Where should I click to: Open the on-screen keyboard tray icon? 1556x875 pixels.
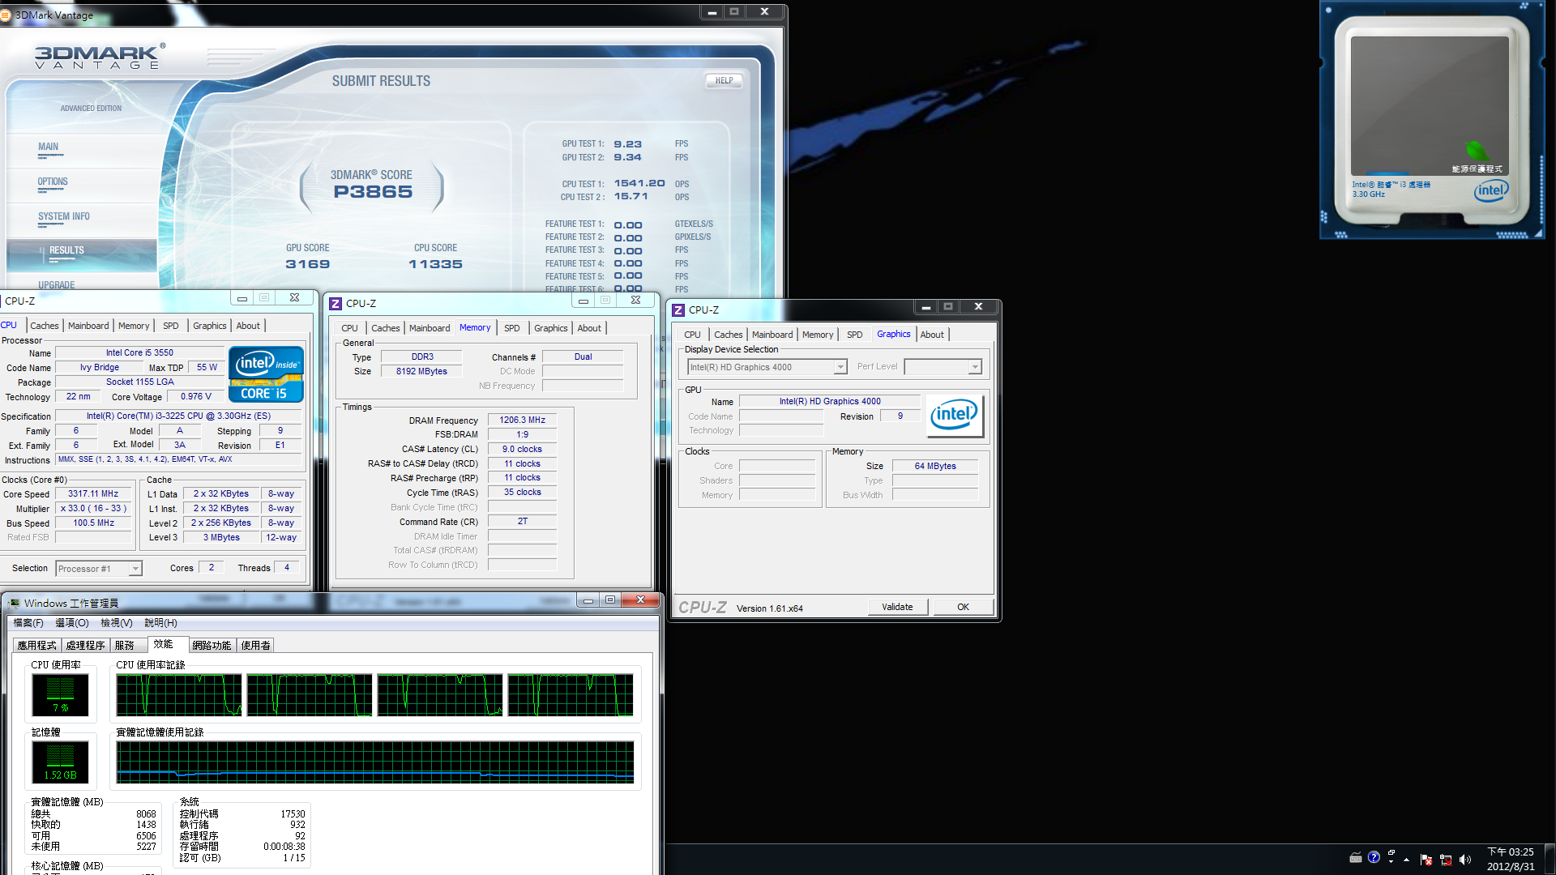click(1355, 858)
